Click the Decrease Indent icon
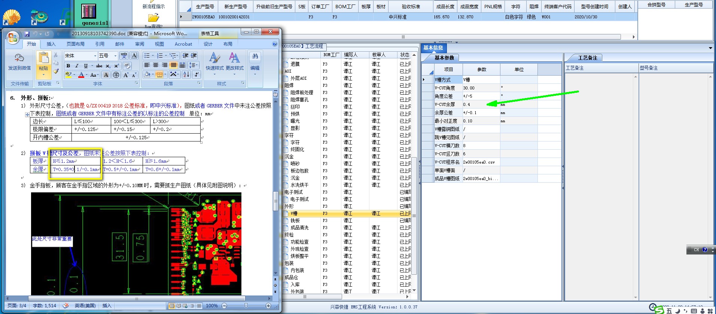 (x=185, y=56)
